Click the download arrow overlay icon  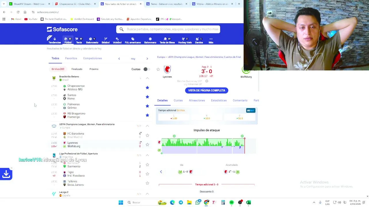6,174
